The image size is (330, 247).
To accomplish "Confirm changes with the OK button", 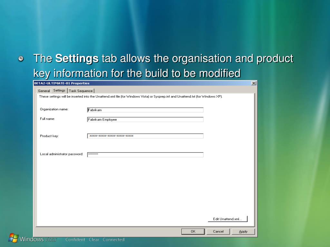I will pos(193,232).
